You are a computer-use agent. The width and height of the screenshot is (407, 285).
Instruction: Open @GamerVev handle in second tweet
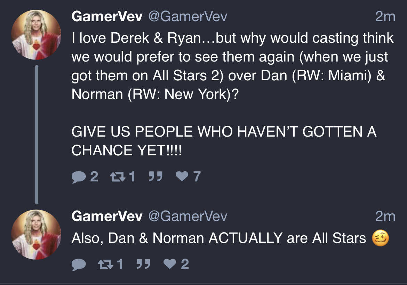tap(187, 216)
